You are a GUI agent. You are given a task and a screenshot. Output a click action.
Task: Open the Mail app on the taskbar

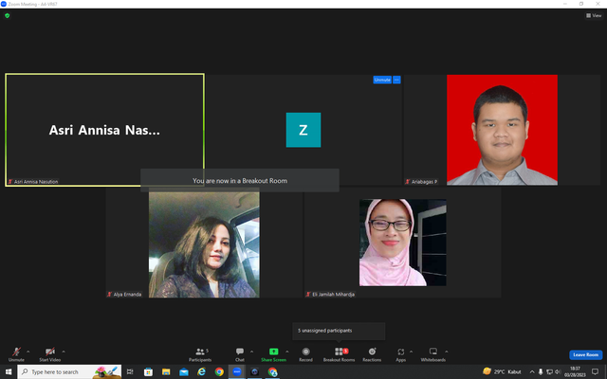pos(184,371)
